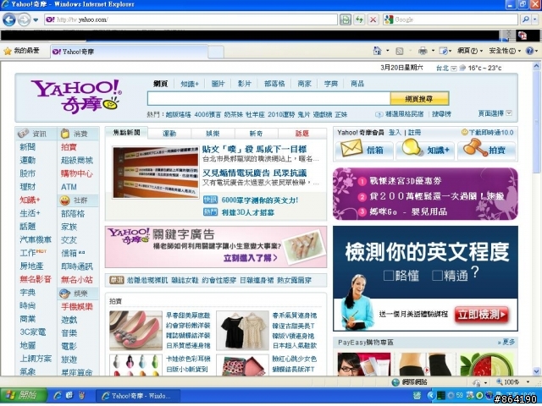Screen dimensions: 542x406
Task: Expand the Print dropdown arrow
Action: pyautogui.click(x=433, y=51)
